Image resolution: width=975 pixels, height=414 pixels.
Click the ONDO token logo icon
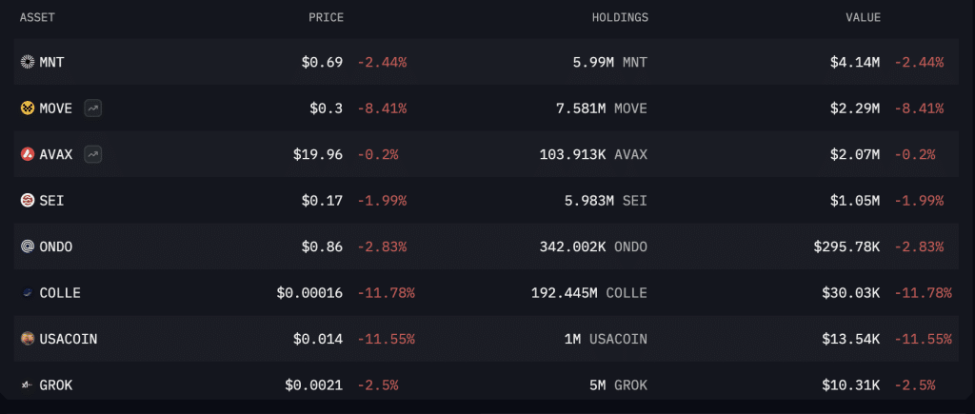[x=28, y=246]
